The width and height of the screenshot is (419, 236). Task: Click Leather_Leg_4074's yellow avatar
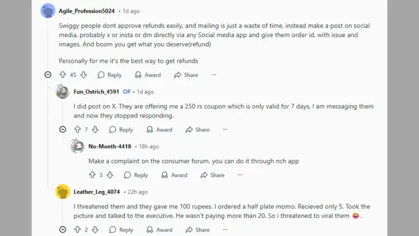[x=62, y=191]
